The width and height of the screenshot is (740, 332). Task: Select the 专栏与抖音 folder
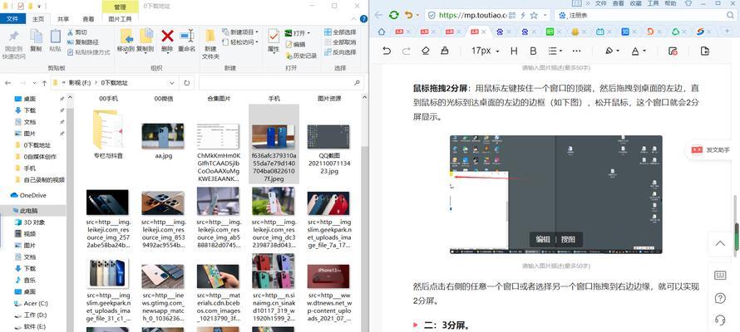(108, 134)
